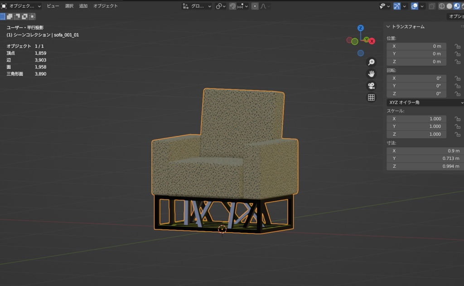The width and height of the screenshot is (464, 286).
Task: Click the blue Z axis gizmo ball
Action: [360, 28]
